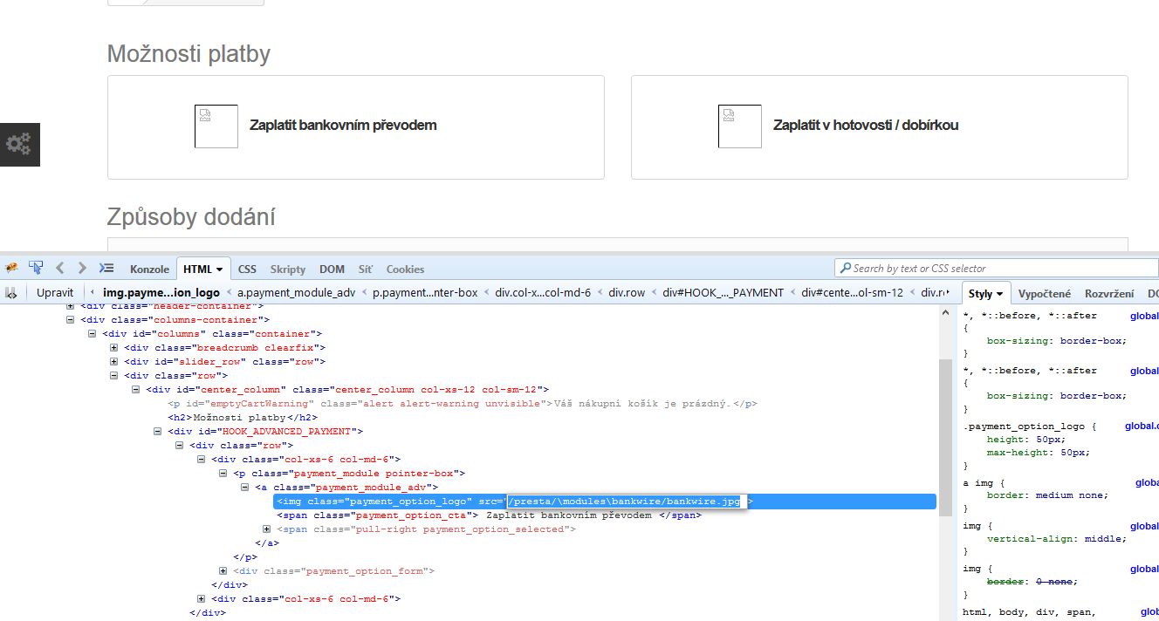Select div#HOOK_..._PAYMENT breadcrumb
Viewport: 1159px width, 621px height.
[x=724, y=293]
